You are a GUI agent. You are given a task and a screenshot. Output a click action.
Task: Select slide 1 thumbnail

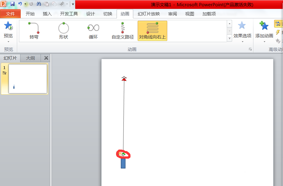28,79
